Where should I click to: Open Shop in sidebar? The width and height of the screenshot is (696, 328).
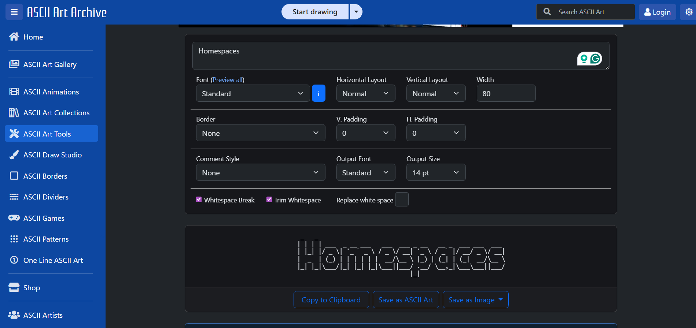pos(51,287)
